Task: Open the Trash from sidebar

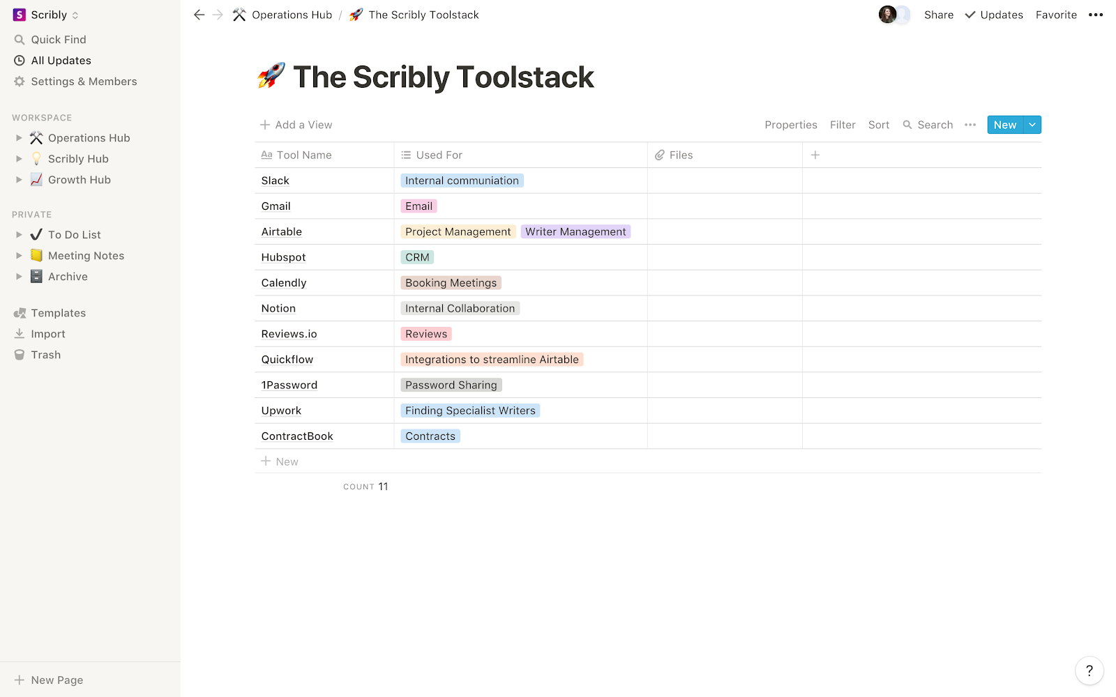Action: tap(45, 355)
